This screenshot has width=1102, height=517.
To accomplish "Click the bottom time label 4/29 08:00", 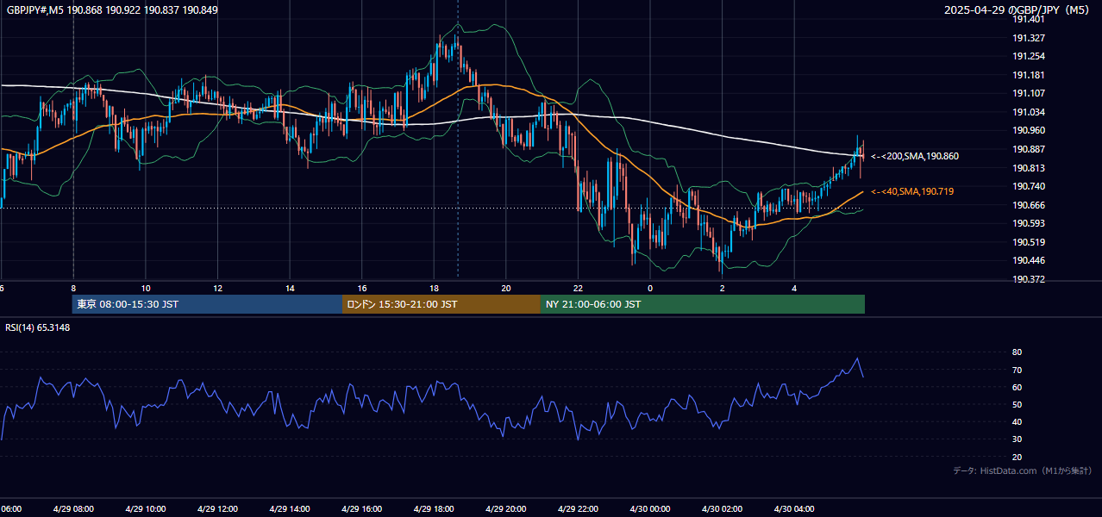I will pos(73,509).
